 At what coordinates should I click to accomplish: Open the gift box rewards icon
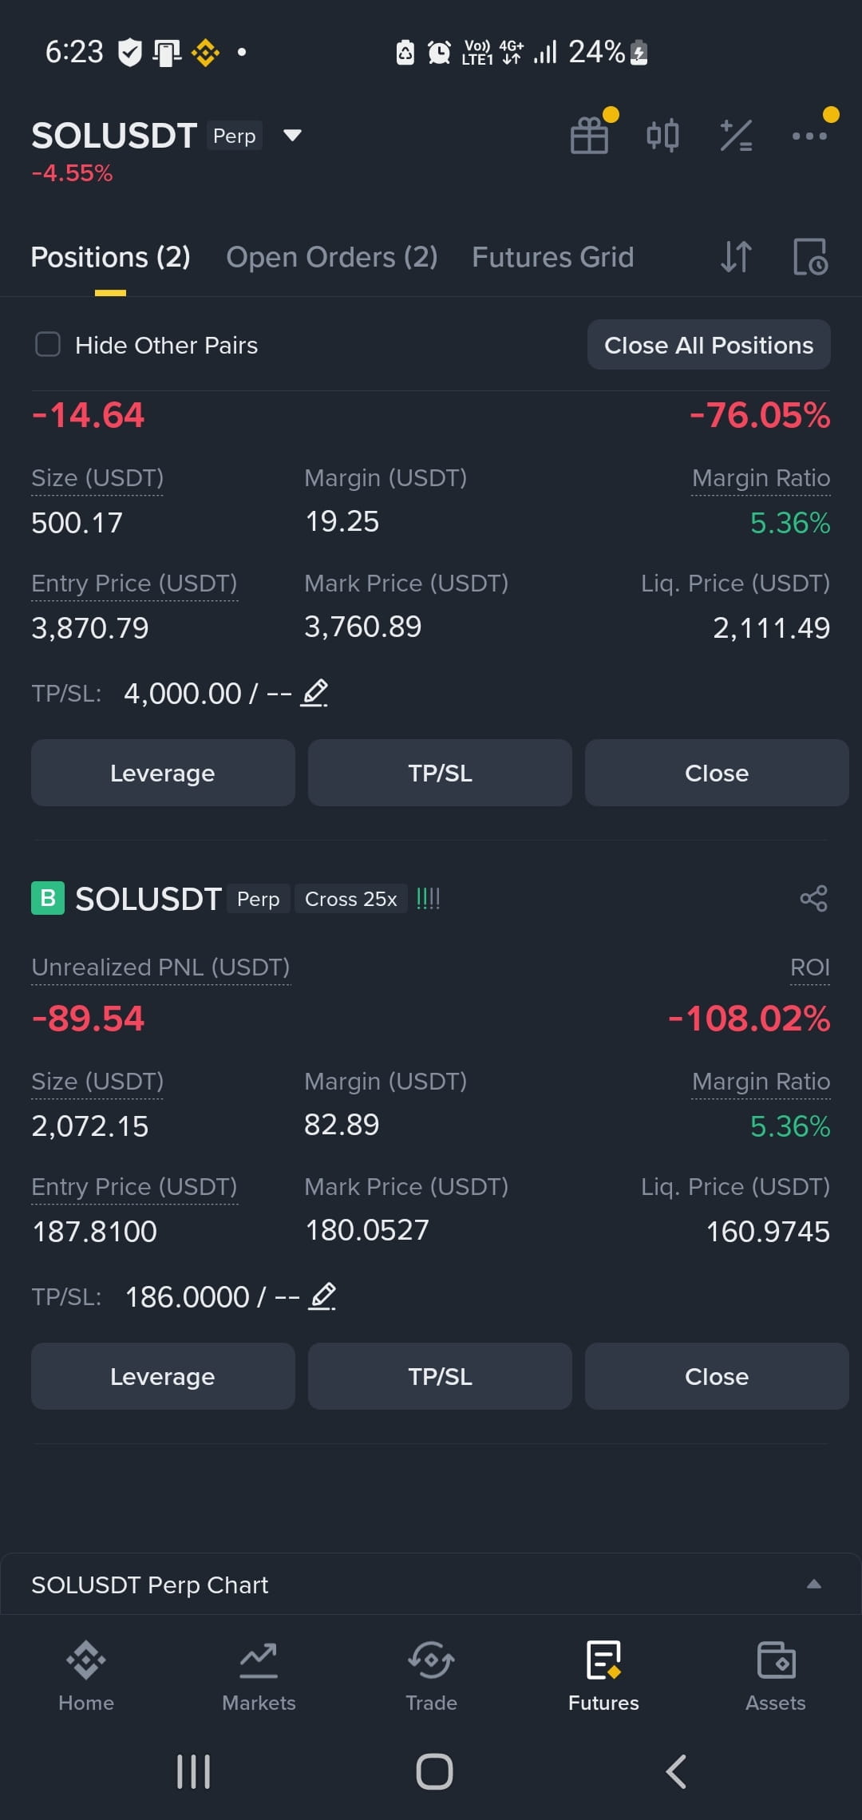click(590, 135)
